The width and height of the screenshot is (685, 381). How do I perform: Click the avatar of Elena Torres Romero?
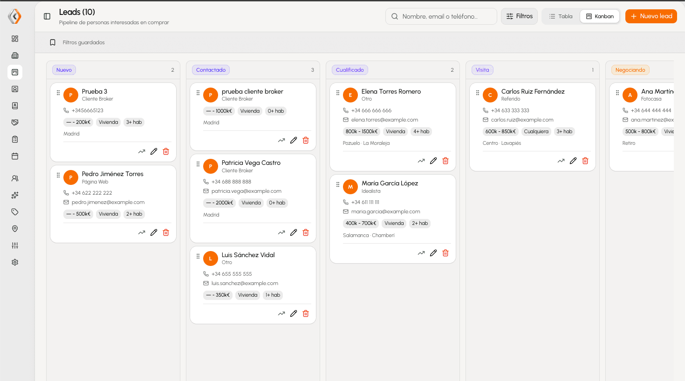pos(350,95)
